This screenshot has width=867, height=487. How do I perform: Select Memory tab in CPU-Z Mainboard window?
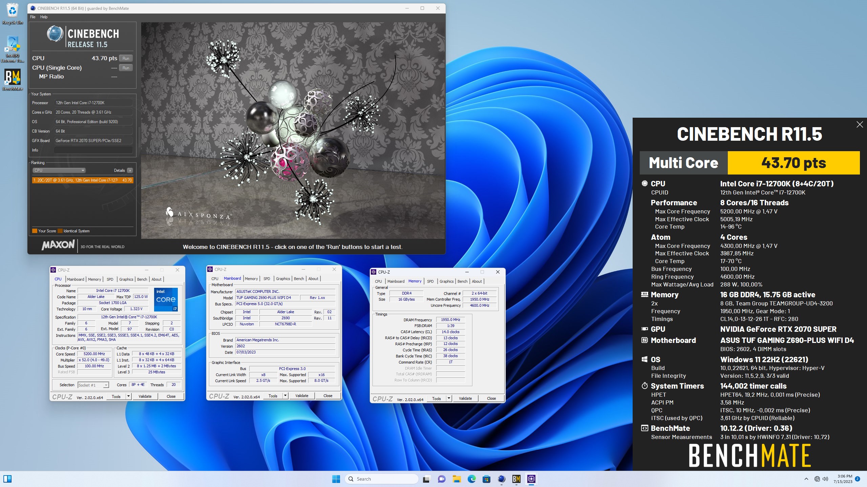click(251, 279)
